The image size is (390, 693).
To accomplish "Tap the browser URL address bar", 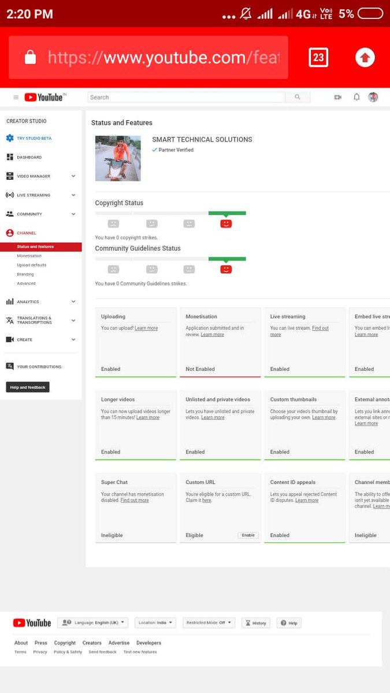I will (x=148, y=57).
